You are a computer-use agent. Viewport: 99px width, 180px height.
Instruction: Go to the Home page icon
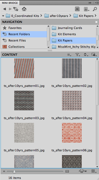[24, 9]
